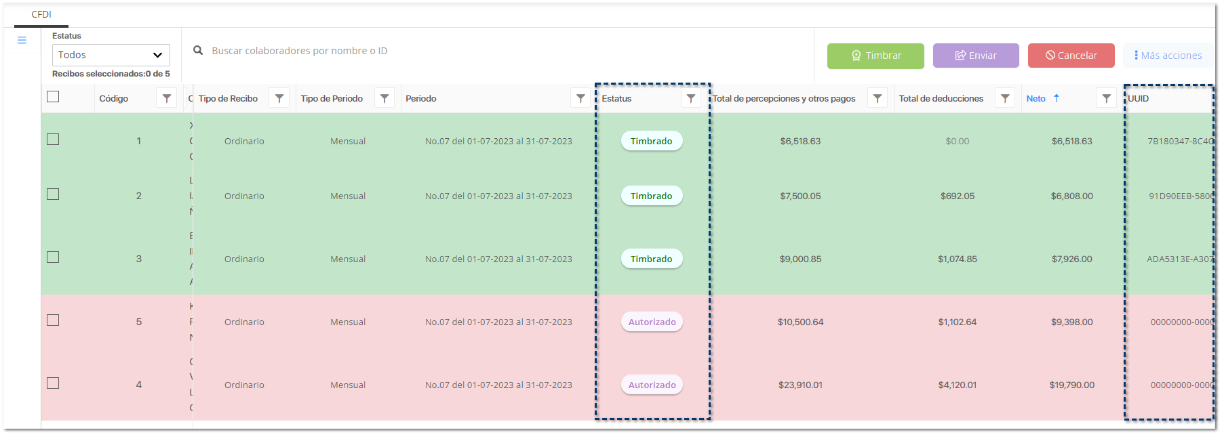Viewport: 1222px width, 447px height.
Task: Click the filter icon for Código column
Action: [167, 98]
